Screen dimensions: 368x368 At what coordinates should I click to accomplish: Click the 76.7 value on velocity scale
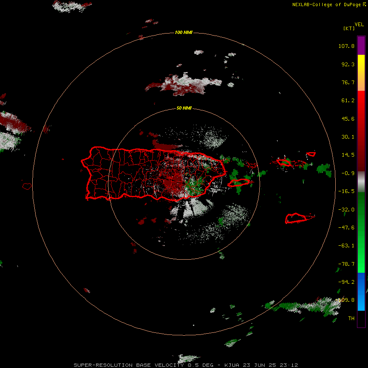(x=348, y=82)
